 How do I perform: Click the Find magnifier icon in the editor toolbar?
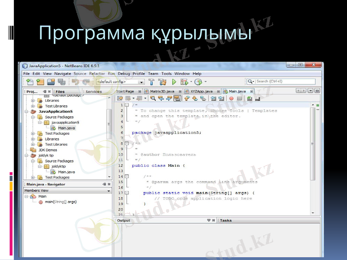pos(153,98)
